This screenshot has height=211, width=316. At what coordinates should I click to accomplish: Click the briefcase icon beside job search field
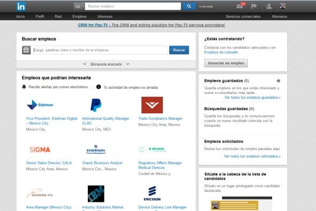point(26,50)
